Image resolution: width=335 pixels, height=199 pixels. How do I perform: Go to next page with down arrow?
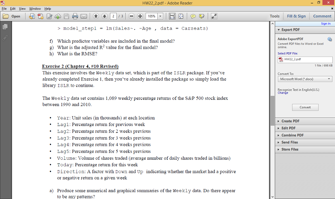coord(104,16)
